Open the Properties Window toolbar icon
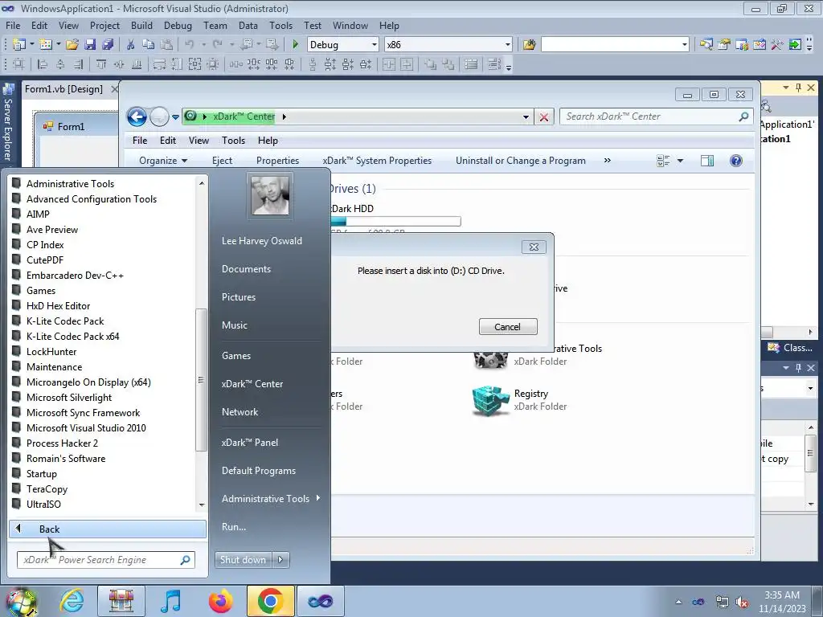This screenshot has height=617, width=823. click(724, 45)
